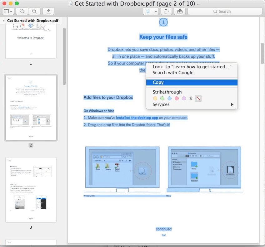
Task: Click the zoom in magnifier icon
Action: click(x=34, y=11)
